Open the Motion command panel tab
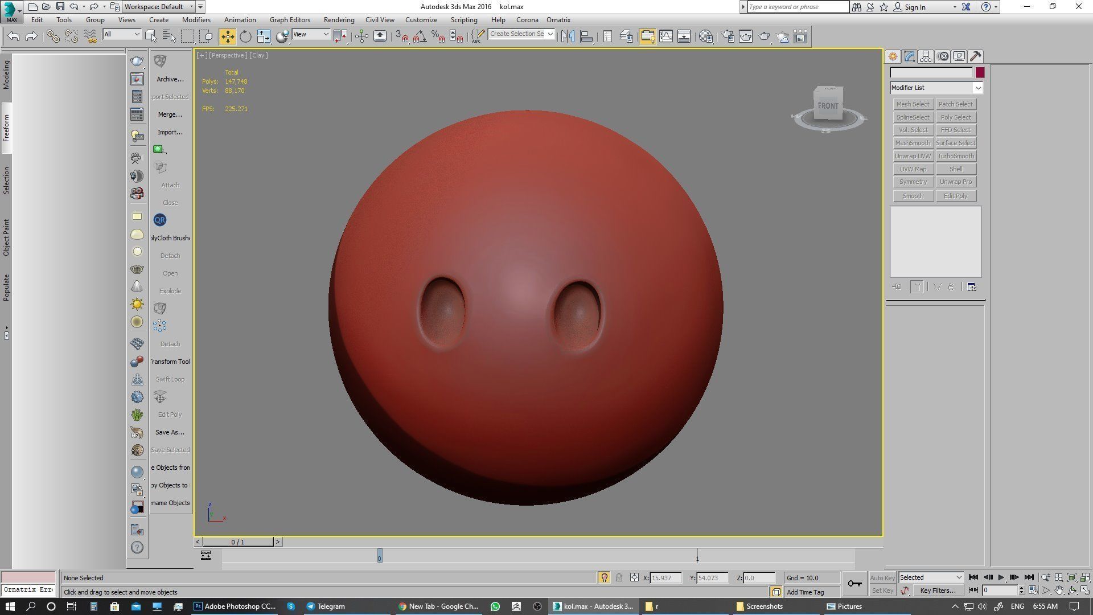 click(x=943, y=56)
